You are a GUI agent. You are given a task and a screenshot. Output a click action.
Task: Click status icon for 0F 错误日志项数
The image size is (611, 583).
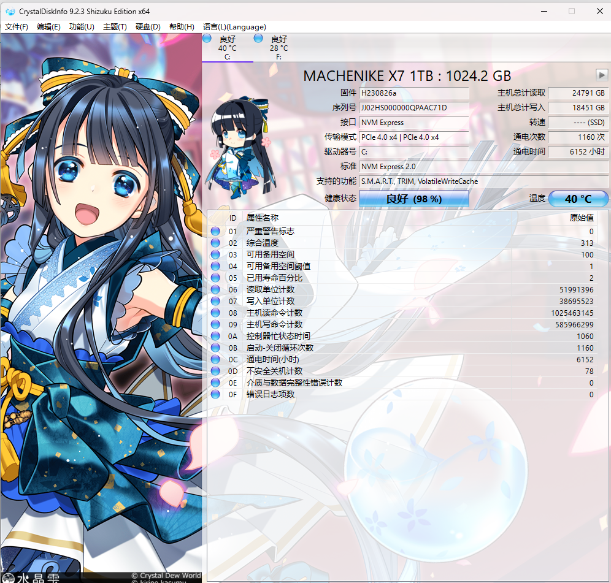215,395
